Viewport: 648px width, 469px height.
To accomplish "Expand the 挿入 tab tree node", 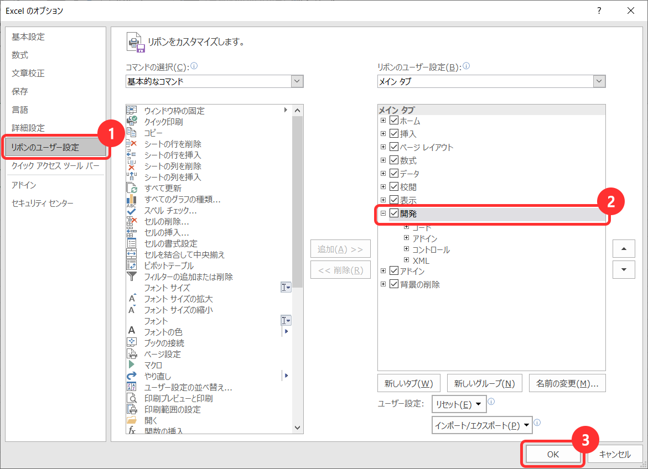I will click(x=383, y=134).
